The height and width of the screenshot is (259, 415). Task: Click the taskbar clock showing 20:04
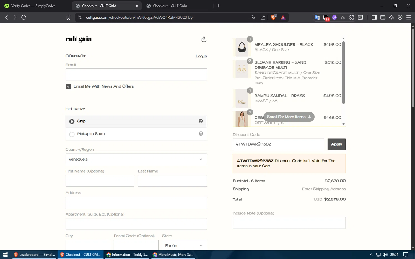[394, 255]
